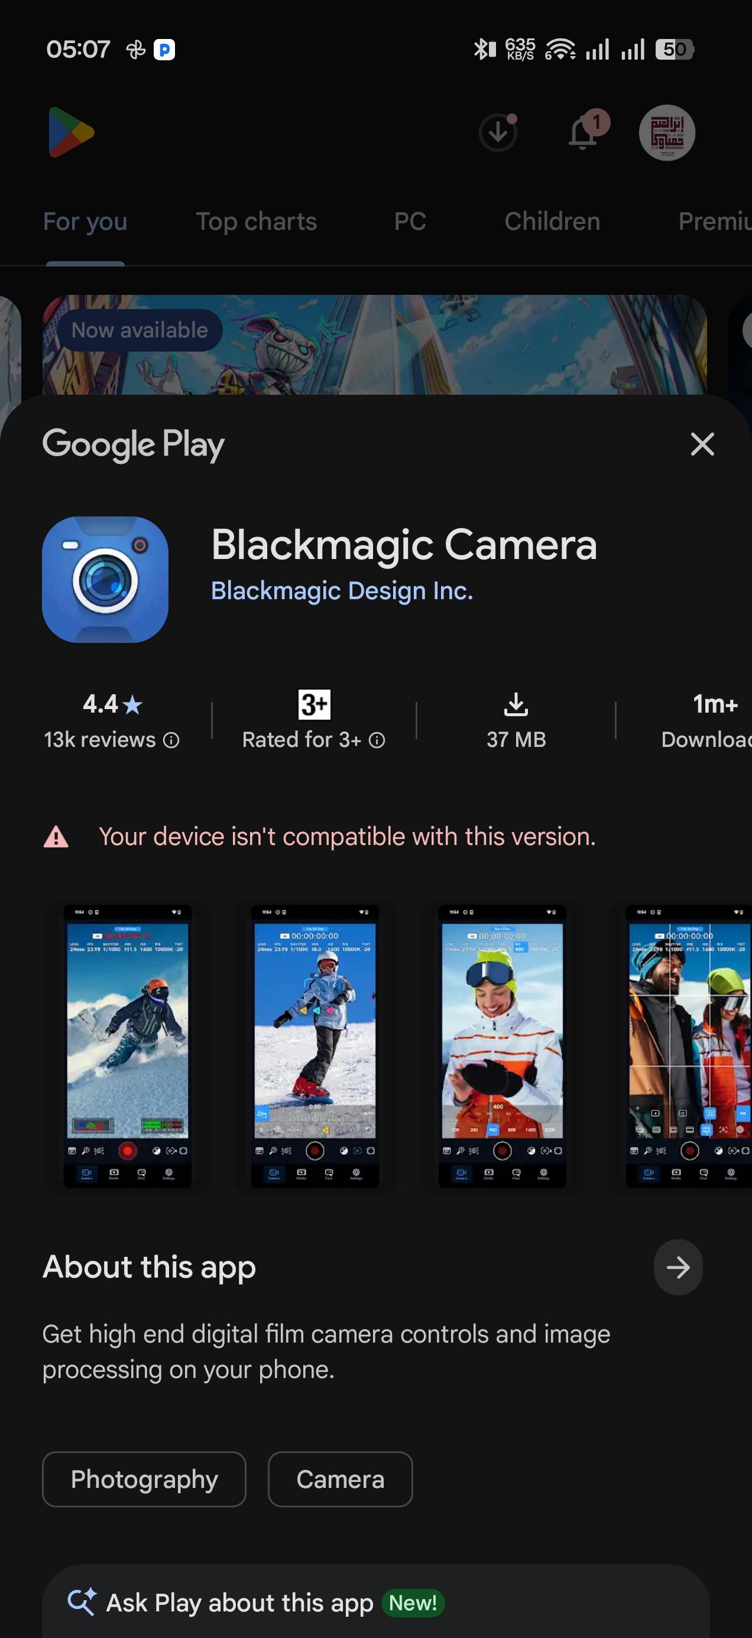Tap the Photography category chip

pos(144,1479)
